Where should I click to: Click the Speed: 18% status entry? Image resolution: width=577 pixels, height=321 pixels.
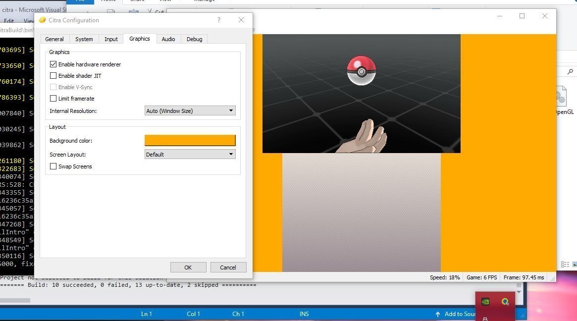coord(445,277)
